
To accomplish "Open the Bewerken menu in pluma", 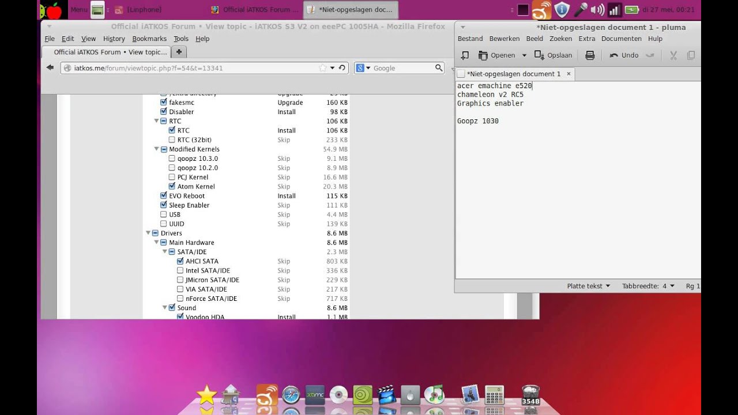I will coord(504,39).
